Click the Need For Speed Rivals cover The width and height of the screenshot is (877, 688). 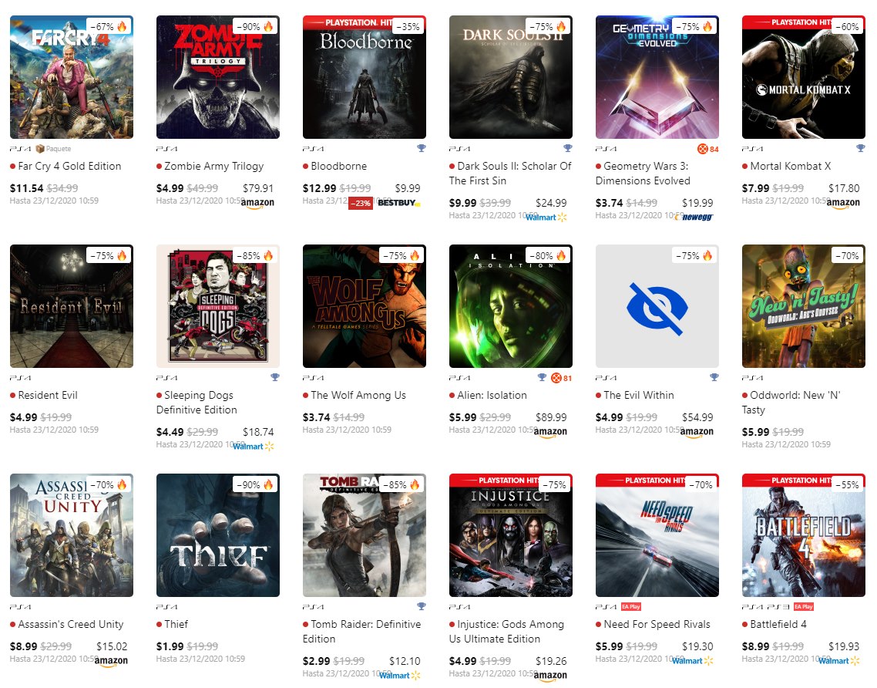657,535
